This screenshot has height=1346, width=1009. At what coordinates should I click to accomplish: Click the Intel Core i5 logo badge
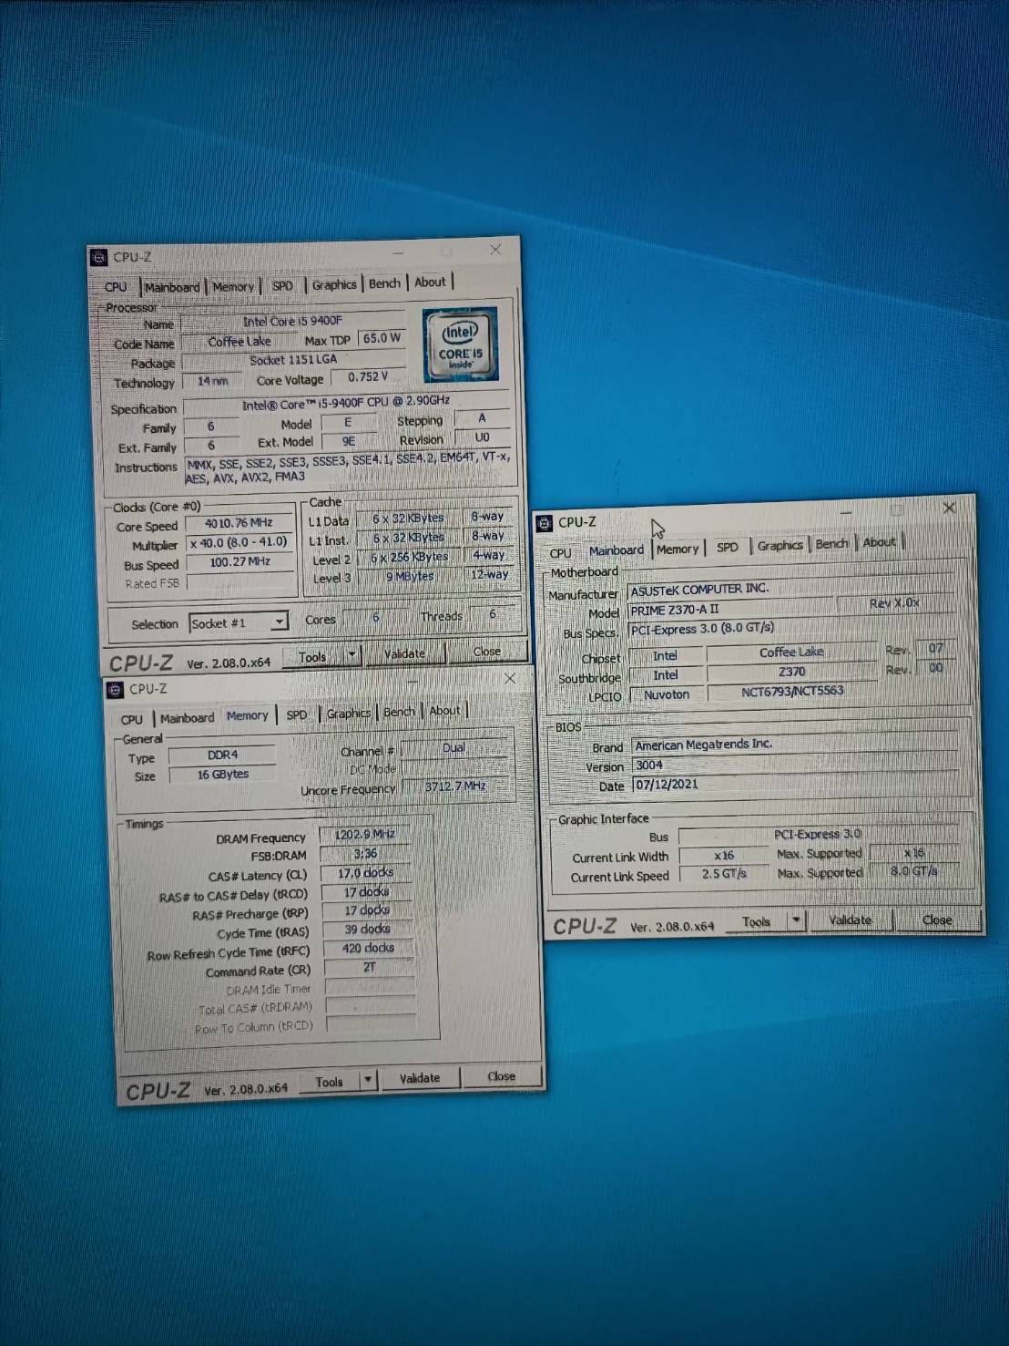coord(460,344)
